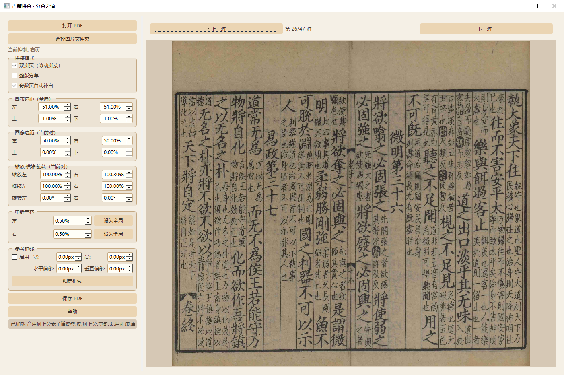Image resolution: width=564 pixels, height=375 pixels.
Task: Open the 帮助 help button
Action: (x=72, y=311)
